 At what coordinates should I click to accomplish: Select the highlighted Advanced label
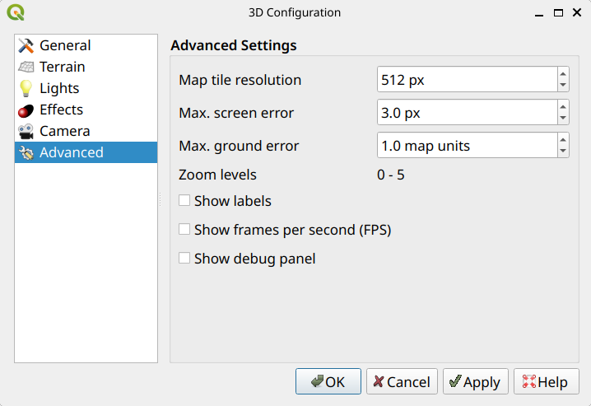(72, 152)
